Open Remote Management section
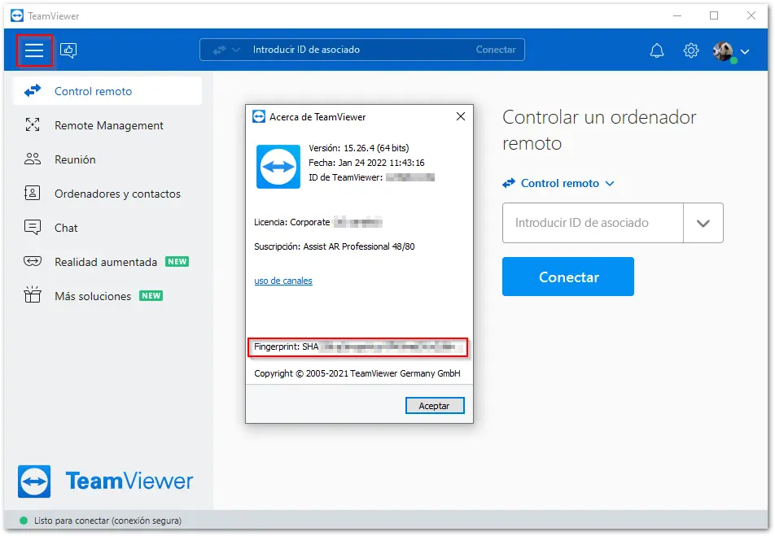 tap(107, 125)
